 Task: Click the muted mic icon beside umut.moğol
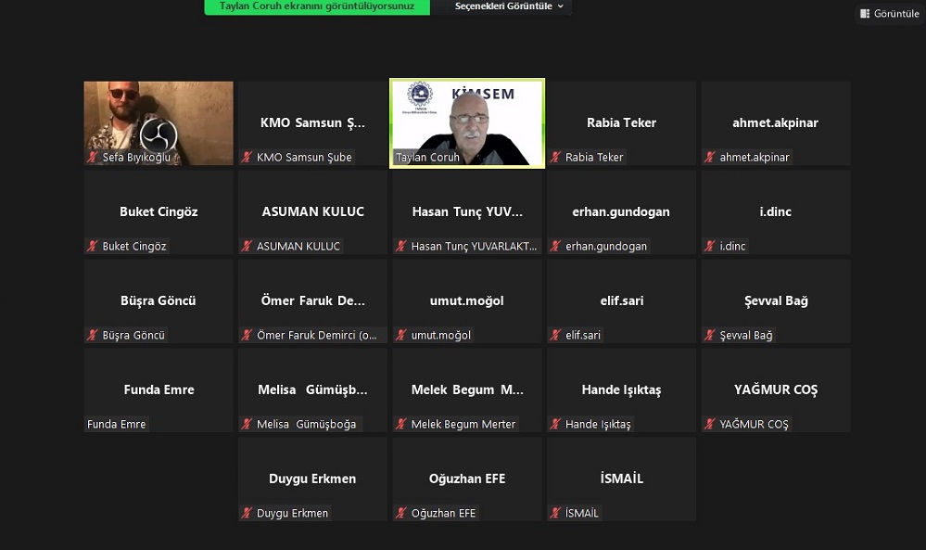(401, 336)
